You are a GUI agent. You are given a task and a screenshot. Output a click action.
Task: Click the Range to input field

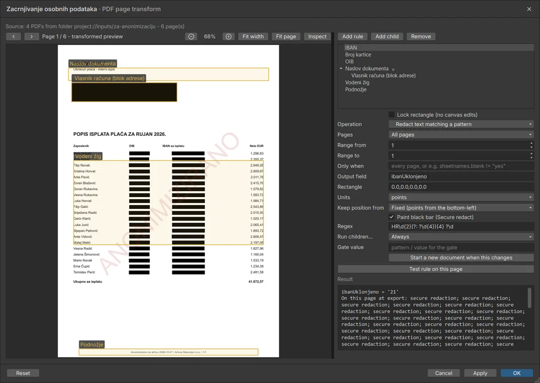(459, 155)
